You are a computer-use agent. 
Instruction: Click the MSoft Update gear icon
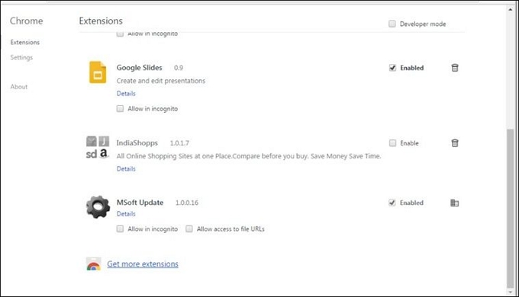98,207
